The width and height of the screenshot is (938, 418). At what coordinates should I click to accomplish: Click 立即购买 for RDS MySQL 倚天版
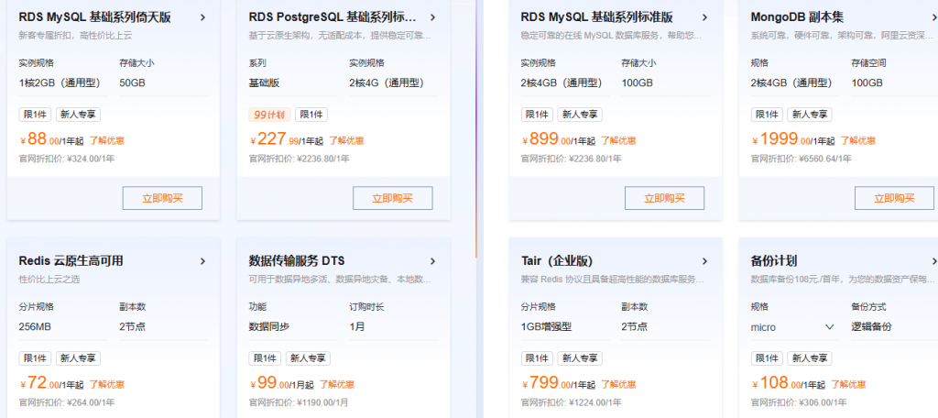(x=162, y=198)
